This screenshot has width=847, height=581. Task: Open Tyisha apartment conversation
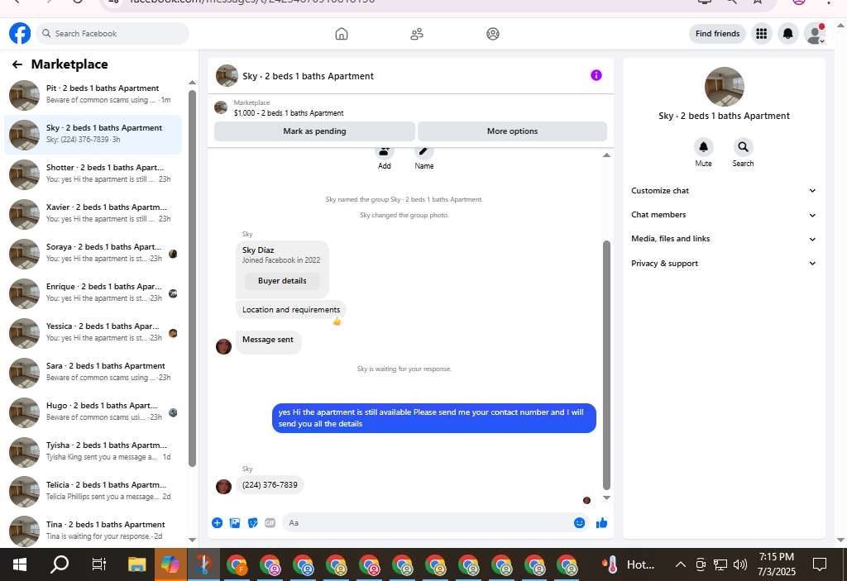tap(93, 451)
